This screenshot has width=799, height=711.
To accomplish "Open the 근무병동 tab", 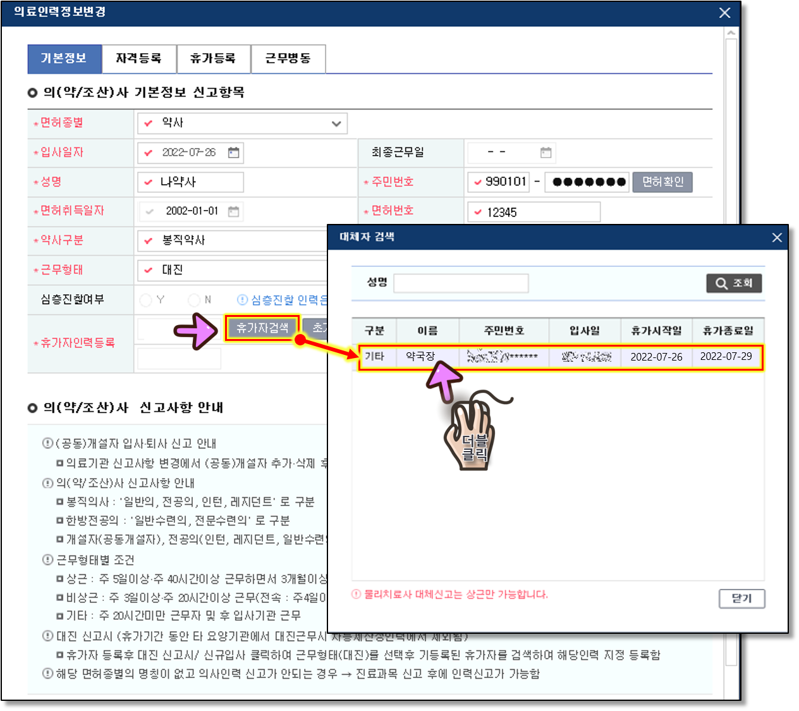I will pyautogui.click(x=288, y=59).
